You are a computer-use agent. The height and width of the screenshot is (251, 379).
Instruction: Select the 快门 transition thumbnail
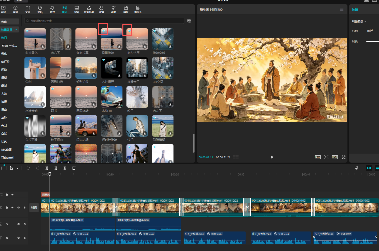click(137, 126)
